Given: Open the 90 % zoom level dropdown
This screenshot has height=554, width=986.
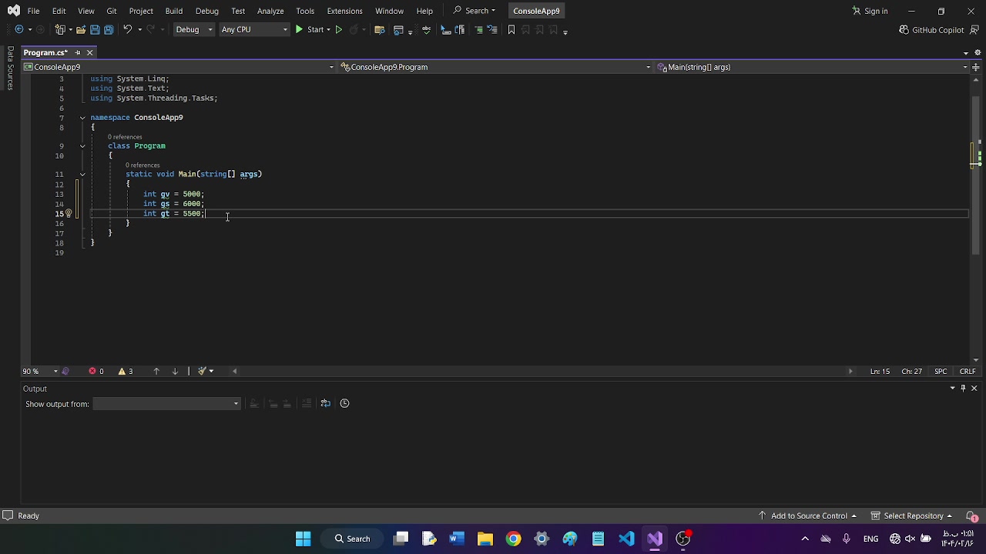Looking at the screenshot, I should click(40, 372).
